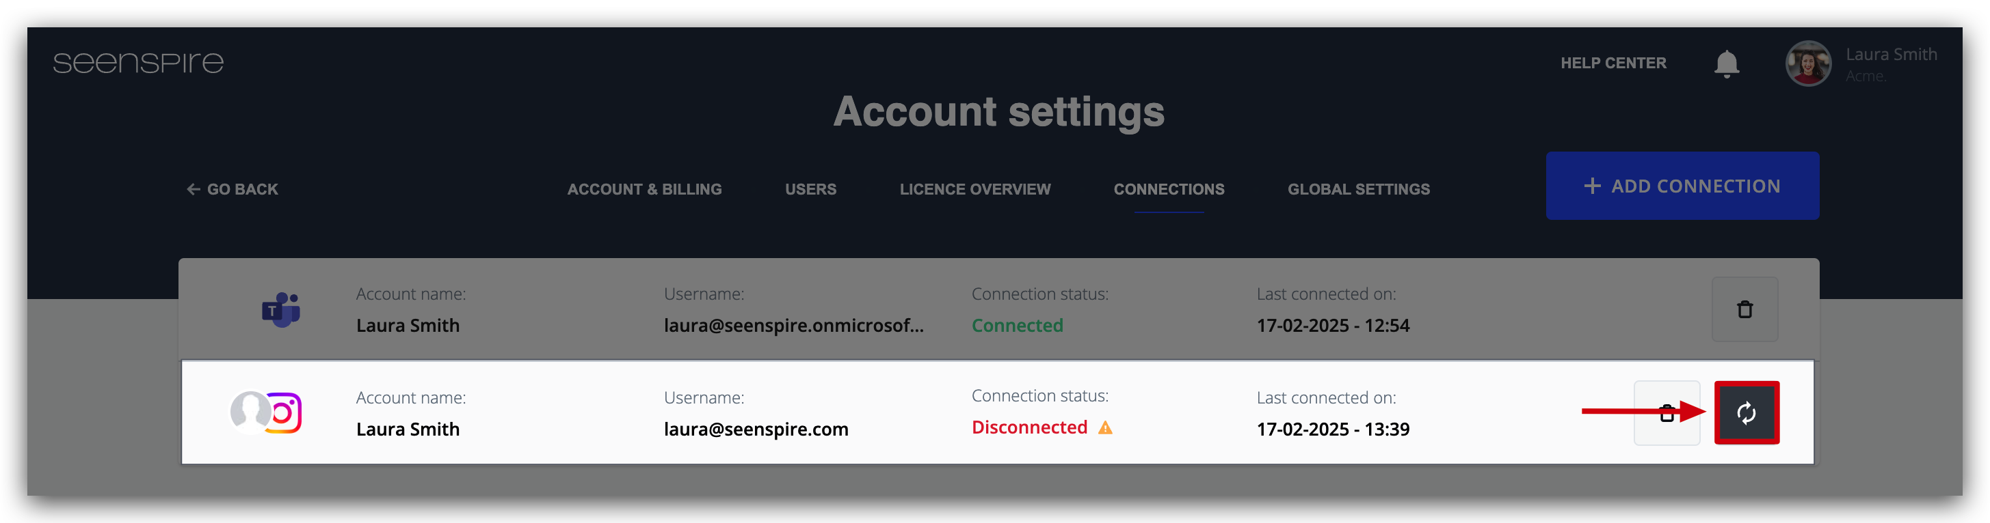Open the Global Settings tab
Screen dimensions: 1990x523
(x=1358, y=189)
